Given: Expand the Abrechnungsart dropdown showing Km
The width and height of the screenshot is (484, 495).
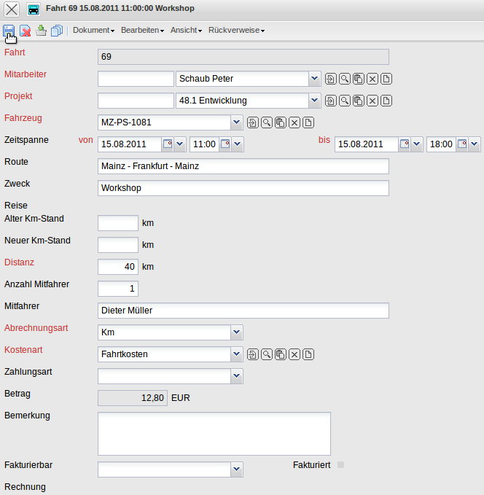Looking at the screenshot, I should tap(236, 332).
